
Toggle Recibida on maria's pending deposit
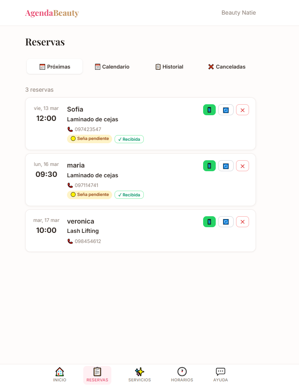(x=129, y=195)
